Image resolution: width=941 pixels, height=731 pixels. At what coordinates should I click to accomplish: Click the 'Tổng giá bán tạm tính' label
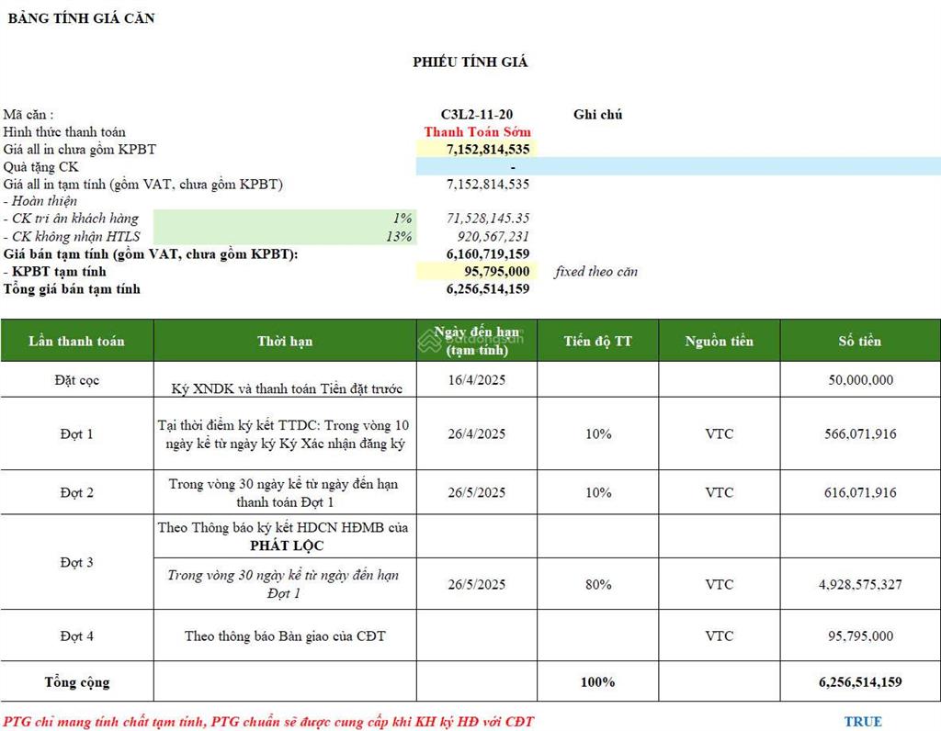[72, 289]
